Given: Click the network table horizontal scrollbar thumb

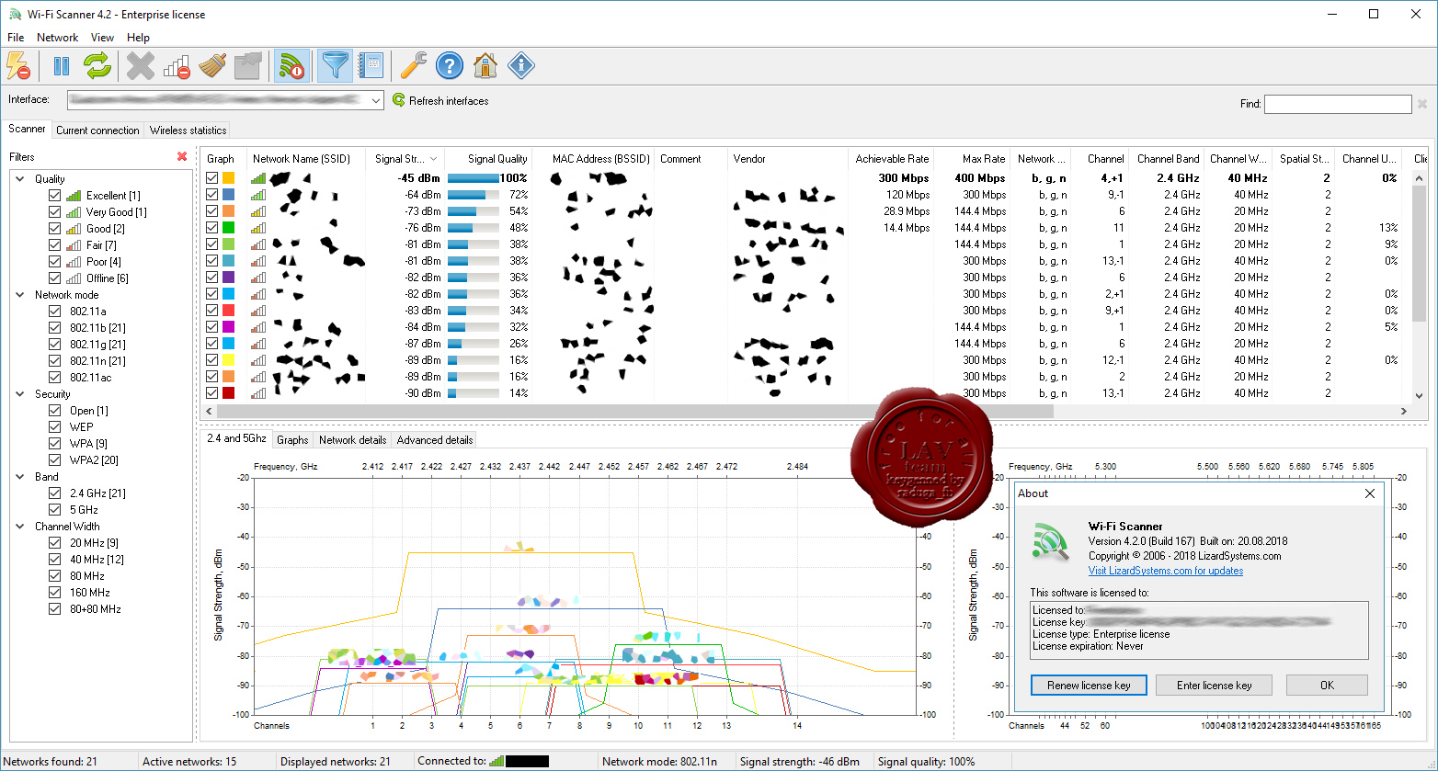Looking at the screenshot, I should point(635,412).
